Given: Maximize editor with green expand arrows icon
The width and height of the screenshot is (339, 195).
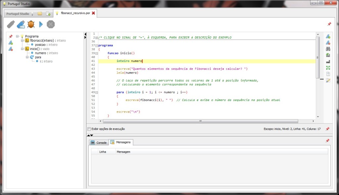Looking at the screenshot, I should [x=328, y=68].
